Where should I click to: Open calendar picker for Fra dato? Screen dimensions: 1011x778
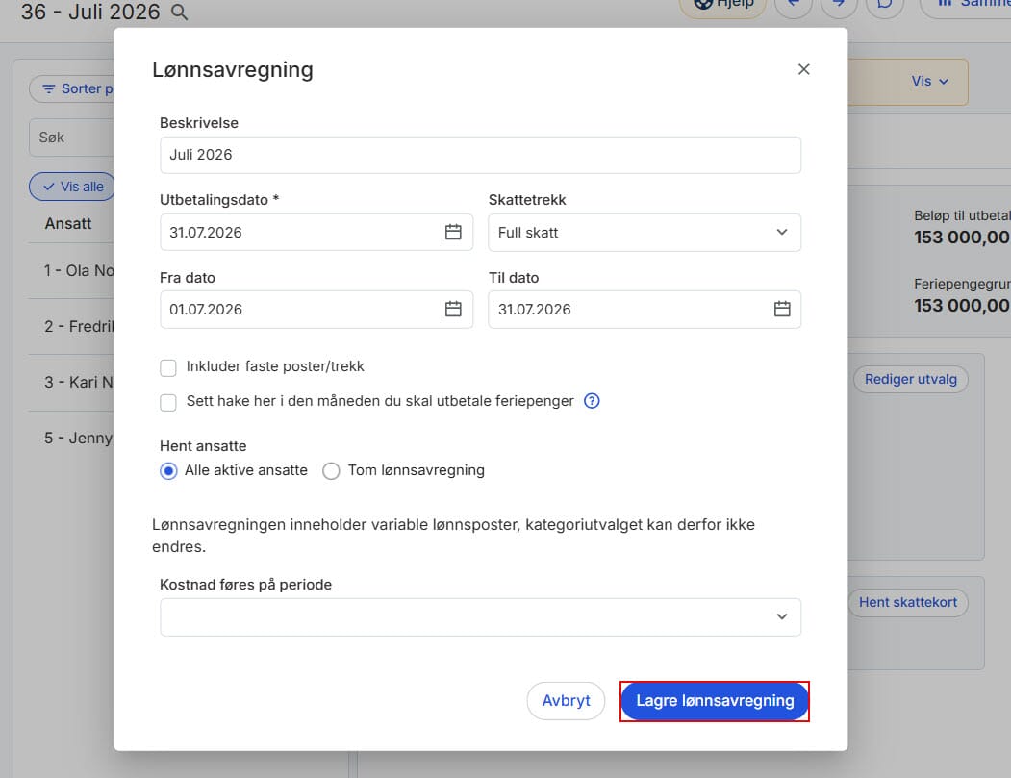point(453,310)
